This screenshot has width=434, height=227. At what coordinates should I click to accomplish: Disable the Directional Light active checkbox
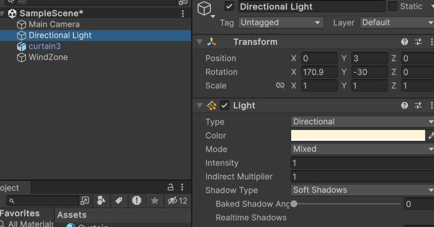[229, 6]
